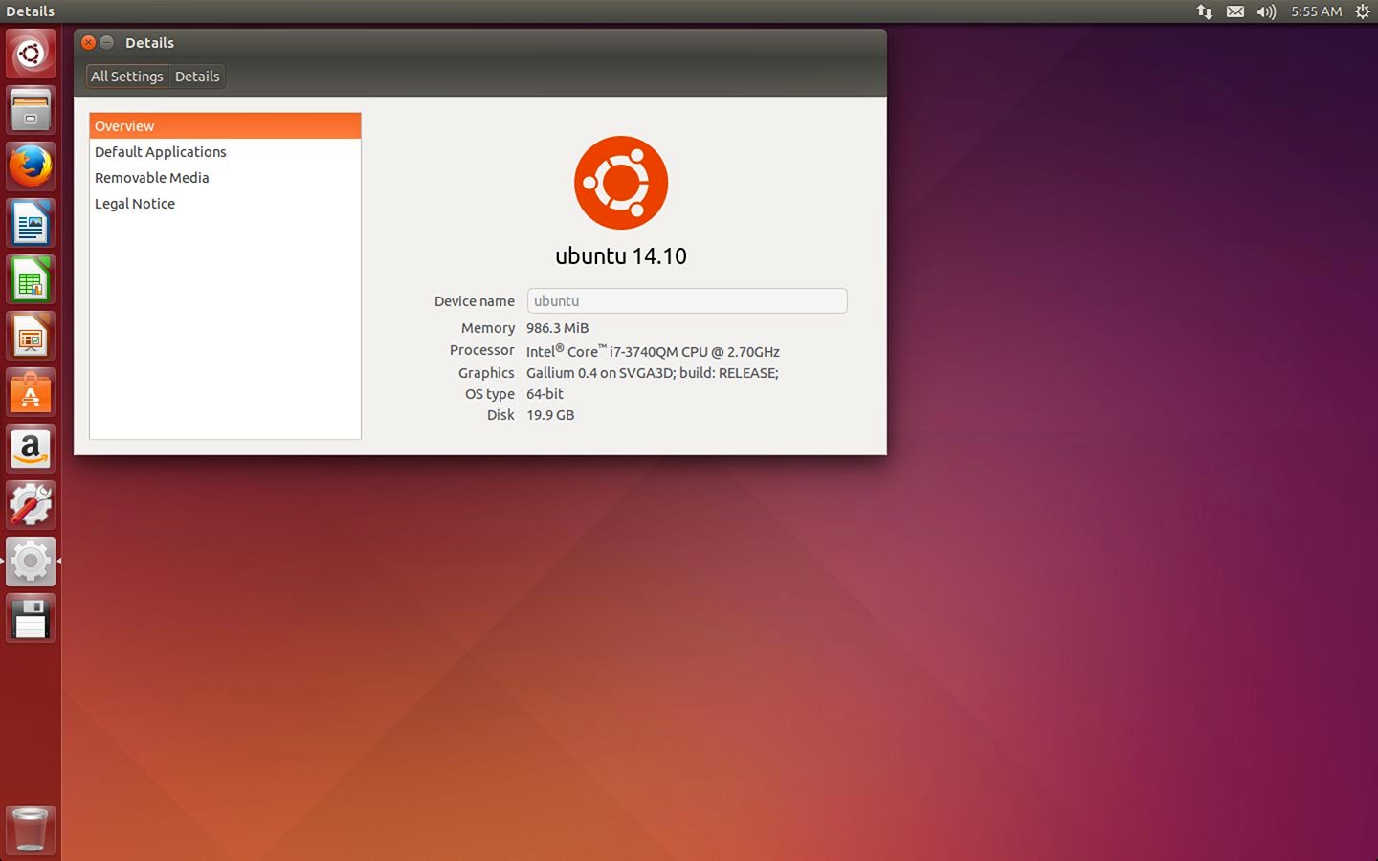Click the Details breadcrumb button
The image size is (1378, 861).
(197, 77)
